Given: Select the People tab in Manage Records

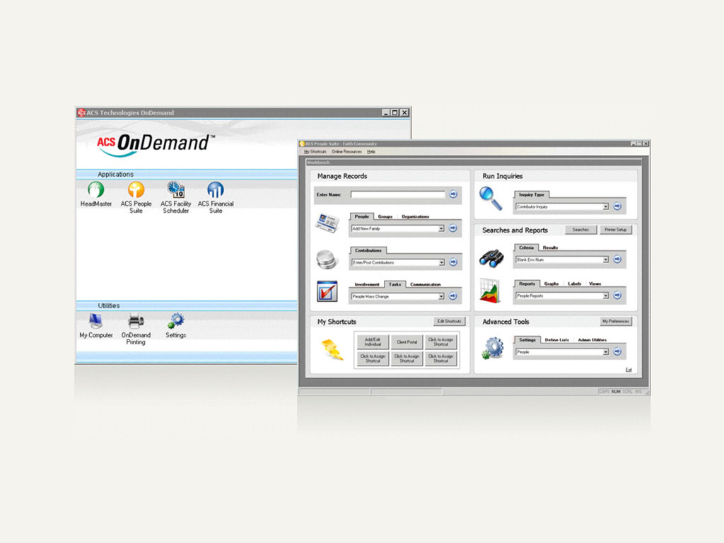Looking at the screenshot, I should tap(361, 216).
